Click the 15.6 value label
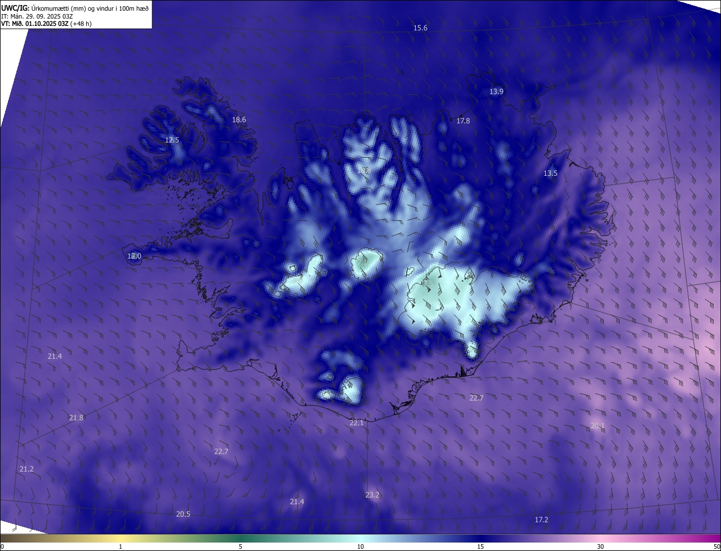The width and height of the screenshot is (721, 551). pos(420,28)
